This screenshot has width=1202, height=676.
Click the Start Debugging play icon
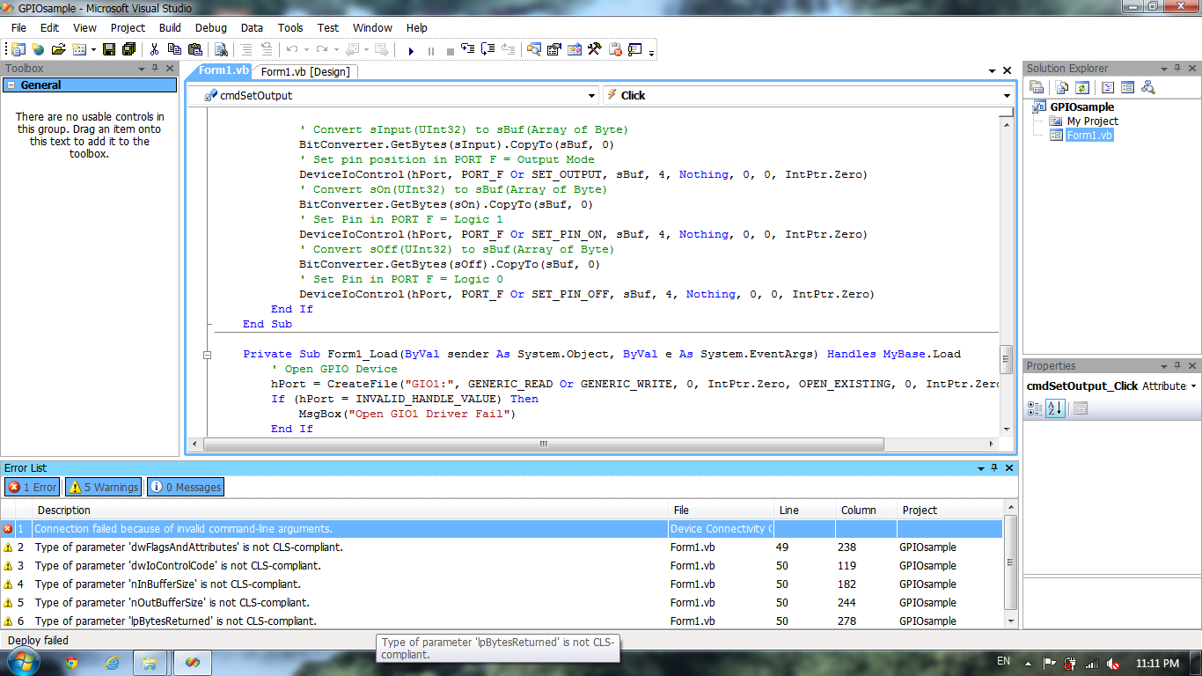(411, 50)
